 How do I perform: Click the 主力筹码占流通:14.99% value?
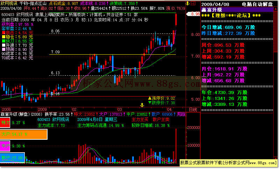coord(101,125)
